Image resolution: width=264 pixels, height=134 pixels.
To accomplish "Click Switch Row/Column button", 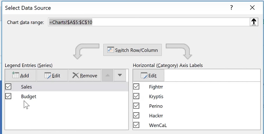I will click(133, 50).
